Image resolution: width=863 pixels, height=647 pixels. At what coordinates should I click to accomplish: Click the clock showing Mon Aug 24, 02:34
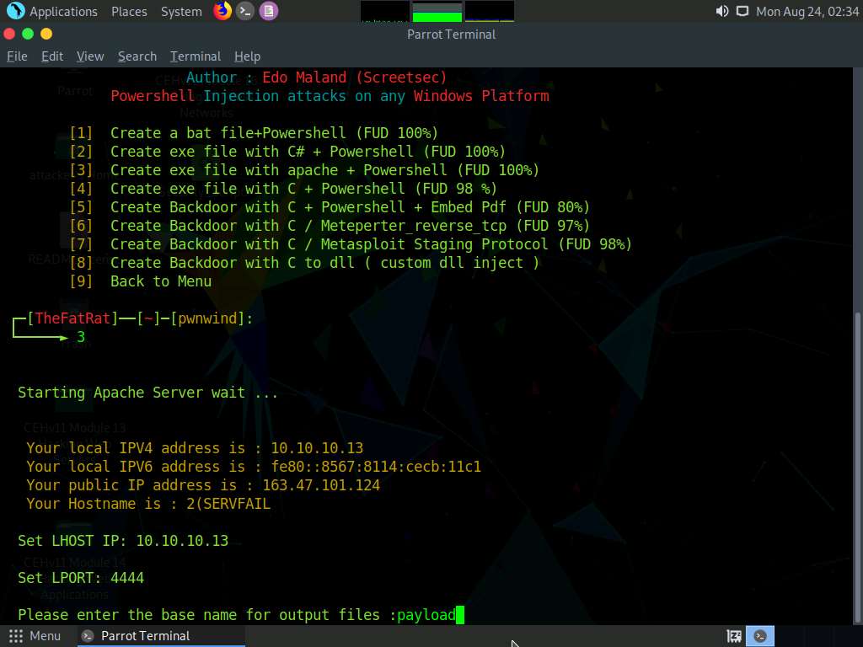click(807, 12)
